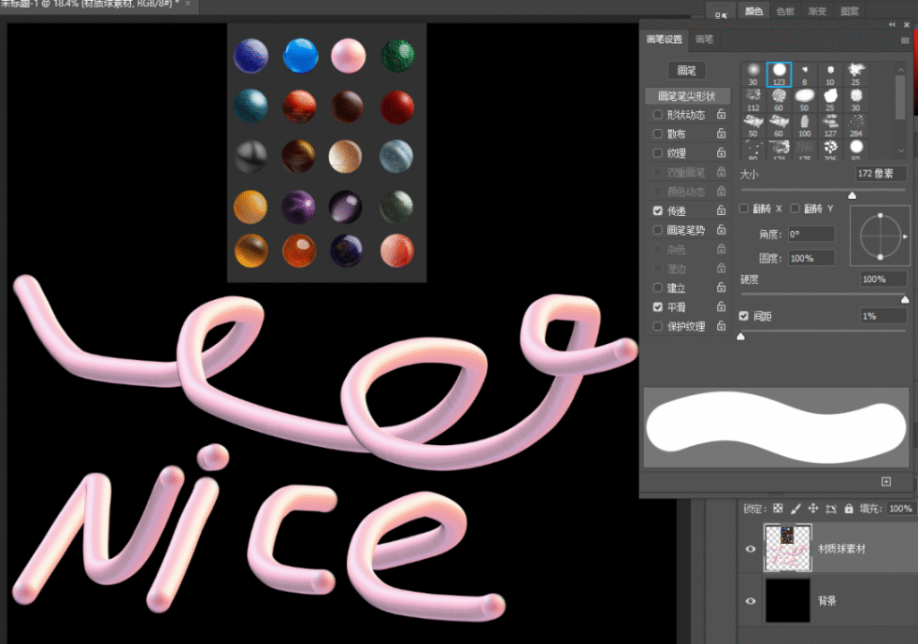Image resolution: width=918 pixels, height=644 pixels.
Task: Hide the 背景 layer with its eye icon
Action: 750,601
